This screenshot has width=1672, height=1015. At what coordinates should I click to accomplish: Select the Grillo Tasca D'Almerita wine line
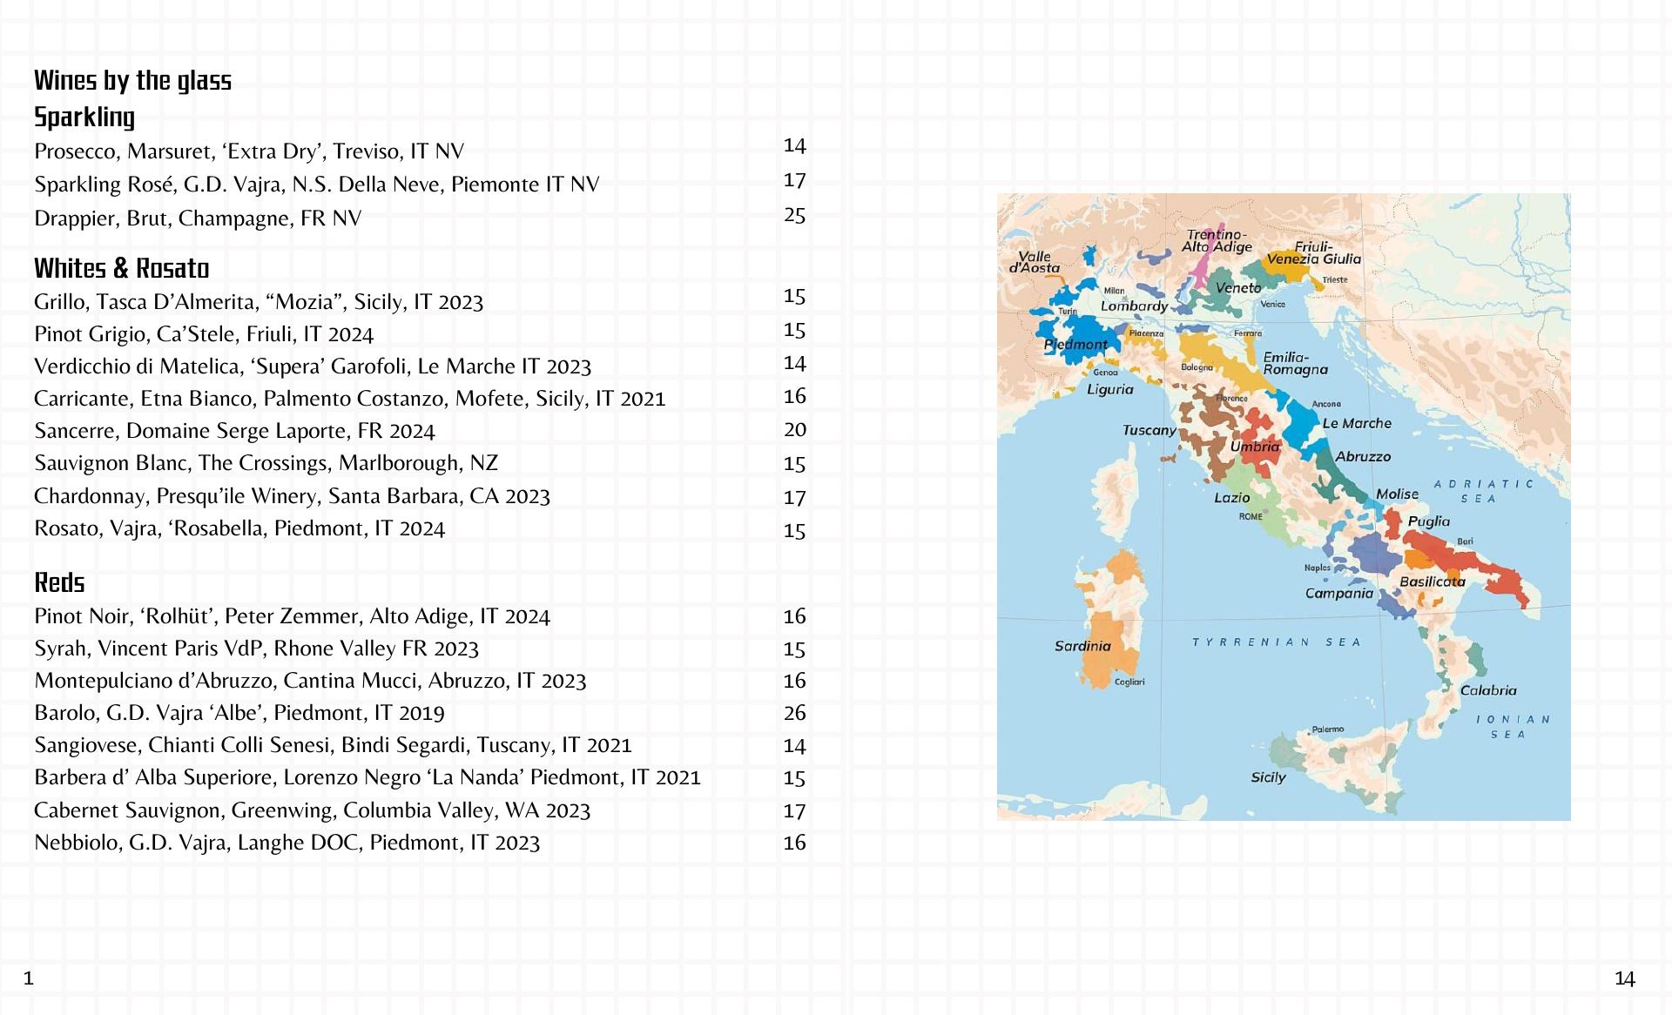click(259, 302)
